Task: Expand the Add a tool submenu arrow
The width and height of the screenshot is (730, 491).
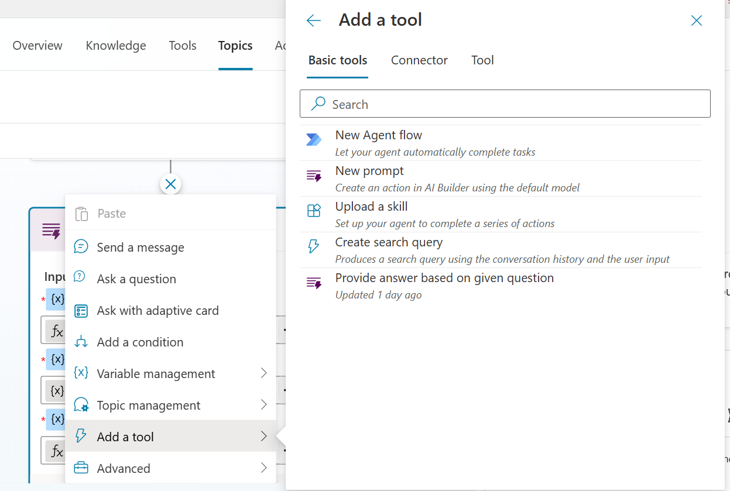Action: coord(263,437)
